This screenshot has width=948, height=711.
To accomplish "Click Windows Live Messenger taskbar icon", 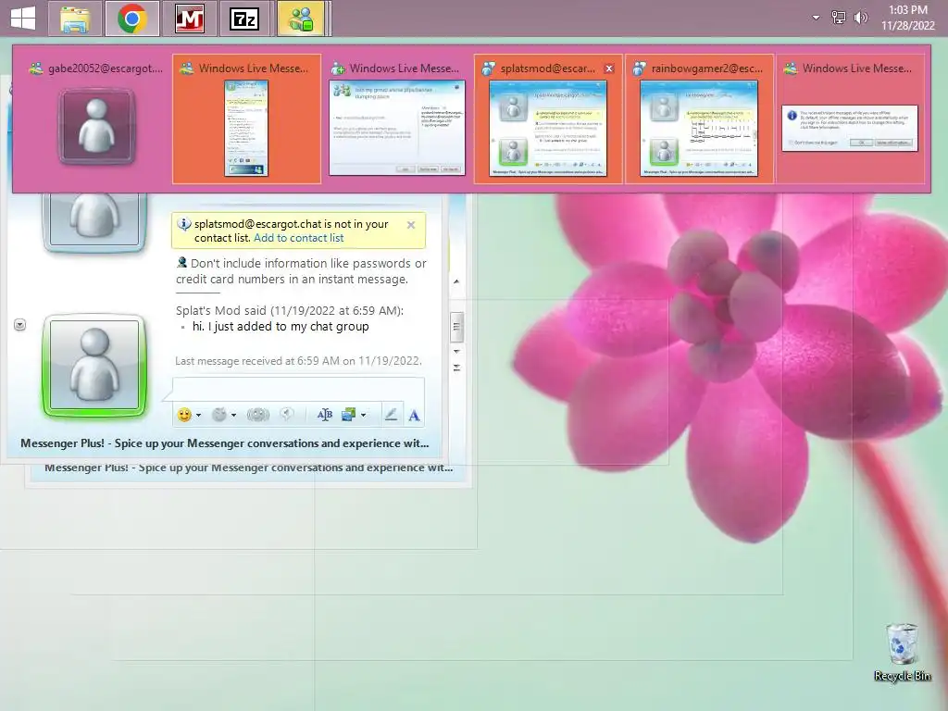I will point(301,19).
